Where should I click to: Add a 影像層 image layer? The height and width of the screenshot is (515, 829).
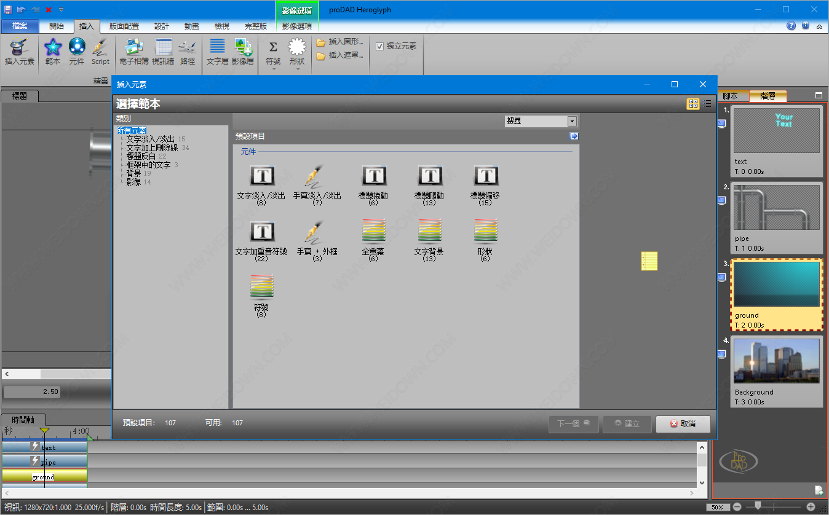243,47
